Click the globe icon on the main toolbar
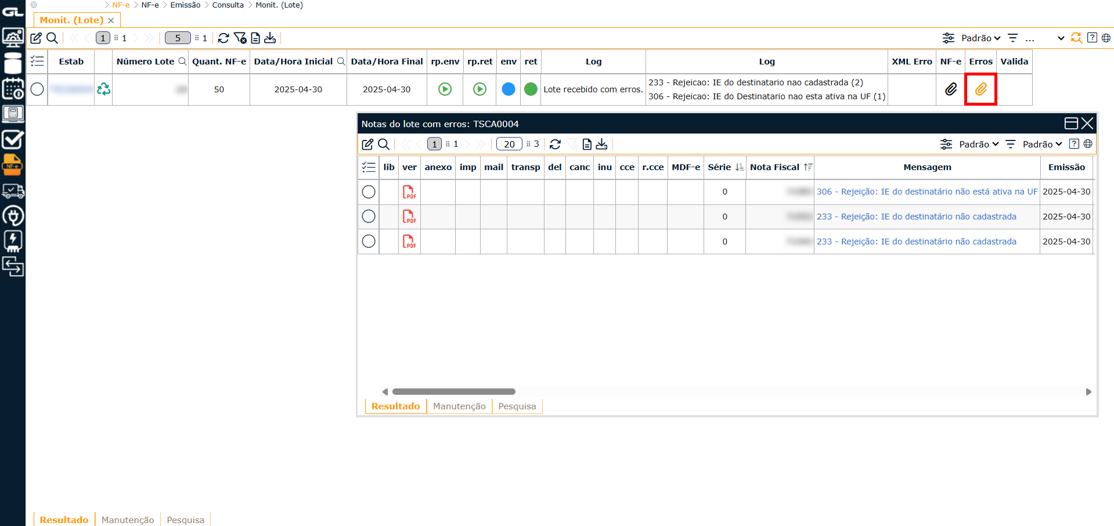This screenshot has height=526, width=1114. point(1106,38)
